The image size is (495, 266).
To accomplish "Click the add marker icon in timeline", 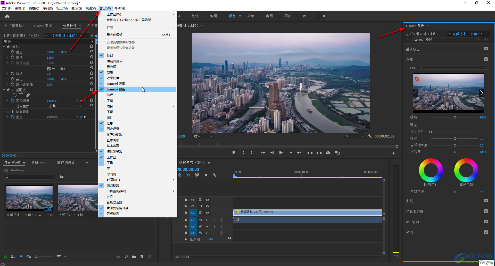I will 206,175.
